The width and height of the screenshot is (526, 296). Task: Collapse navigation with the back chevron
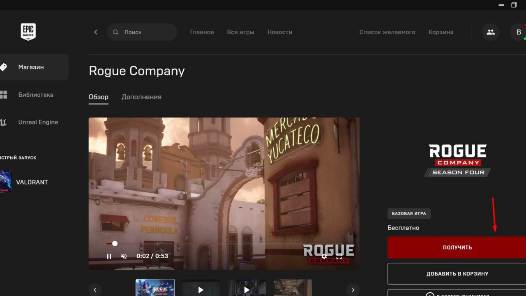pyautogui.click(x=96, y=32)
